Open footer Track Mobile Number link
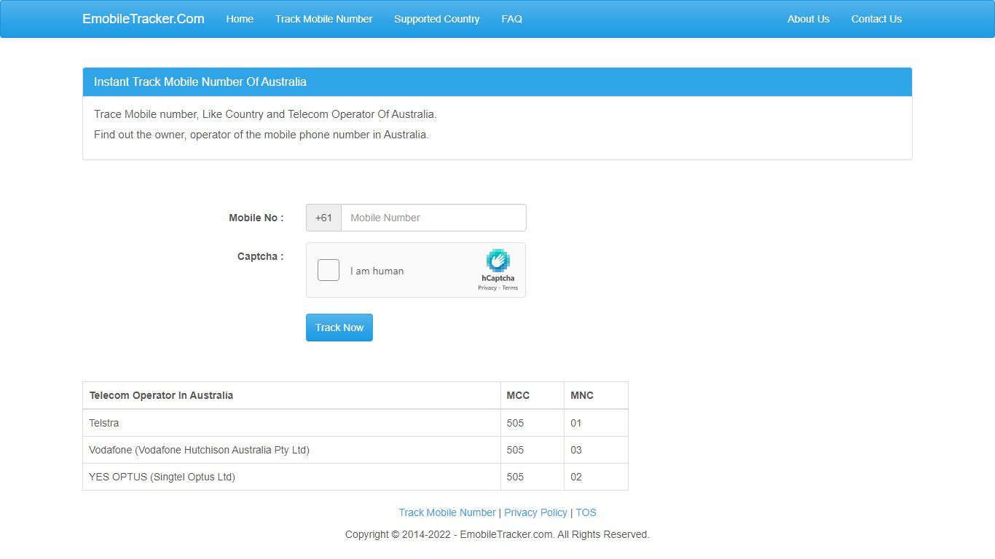 pyautogui.click(x=447, y=512)
